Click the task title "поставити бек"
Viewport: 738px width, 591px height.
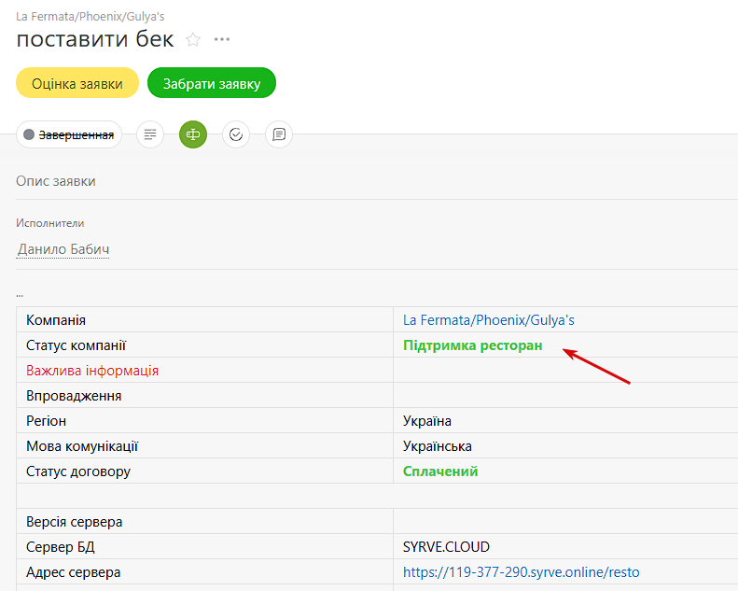click(95, 39)
